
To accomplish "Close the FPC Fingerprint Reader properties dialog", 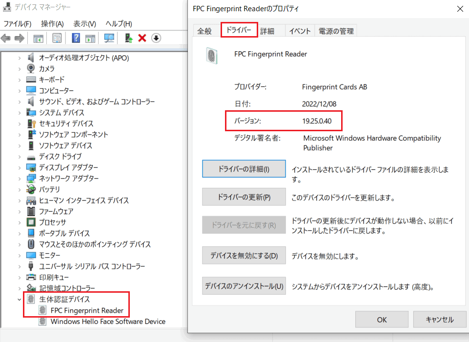I will [460, 9].
